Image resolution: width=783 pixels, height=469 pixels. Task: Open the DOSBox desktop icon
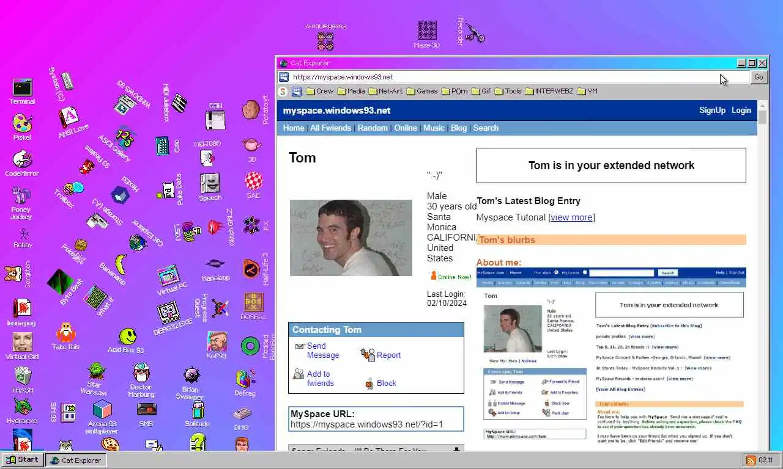coord(253,307)
